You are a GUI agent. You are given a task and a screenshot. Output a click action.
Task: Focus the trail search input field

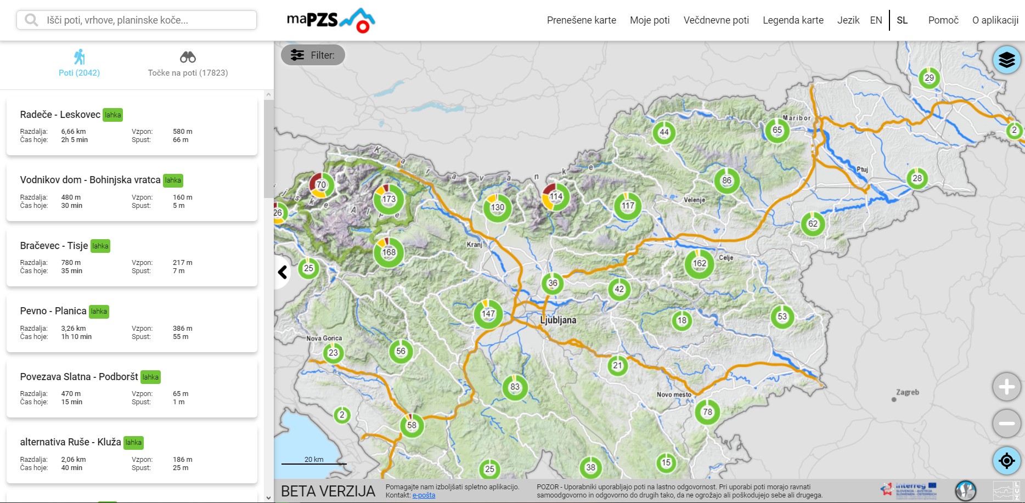pos(145,20)
